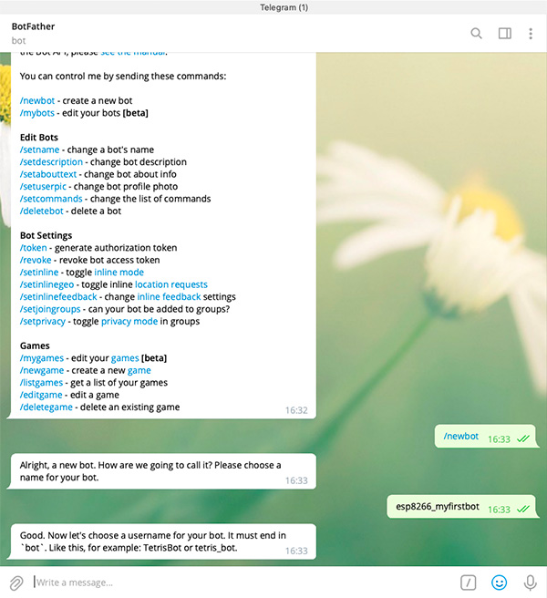Open the emoji picker smiley icon
This screenshot has height=598, width=547.
click(x=499, y=583)
